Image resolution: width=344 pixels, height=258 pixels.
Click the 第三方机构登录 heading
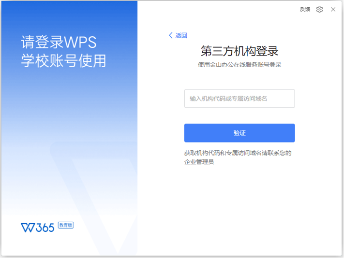point(239,51)
